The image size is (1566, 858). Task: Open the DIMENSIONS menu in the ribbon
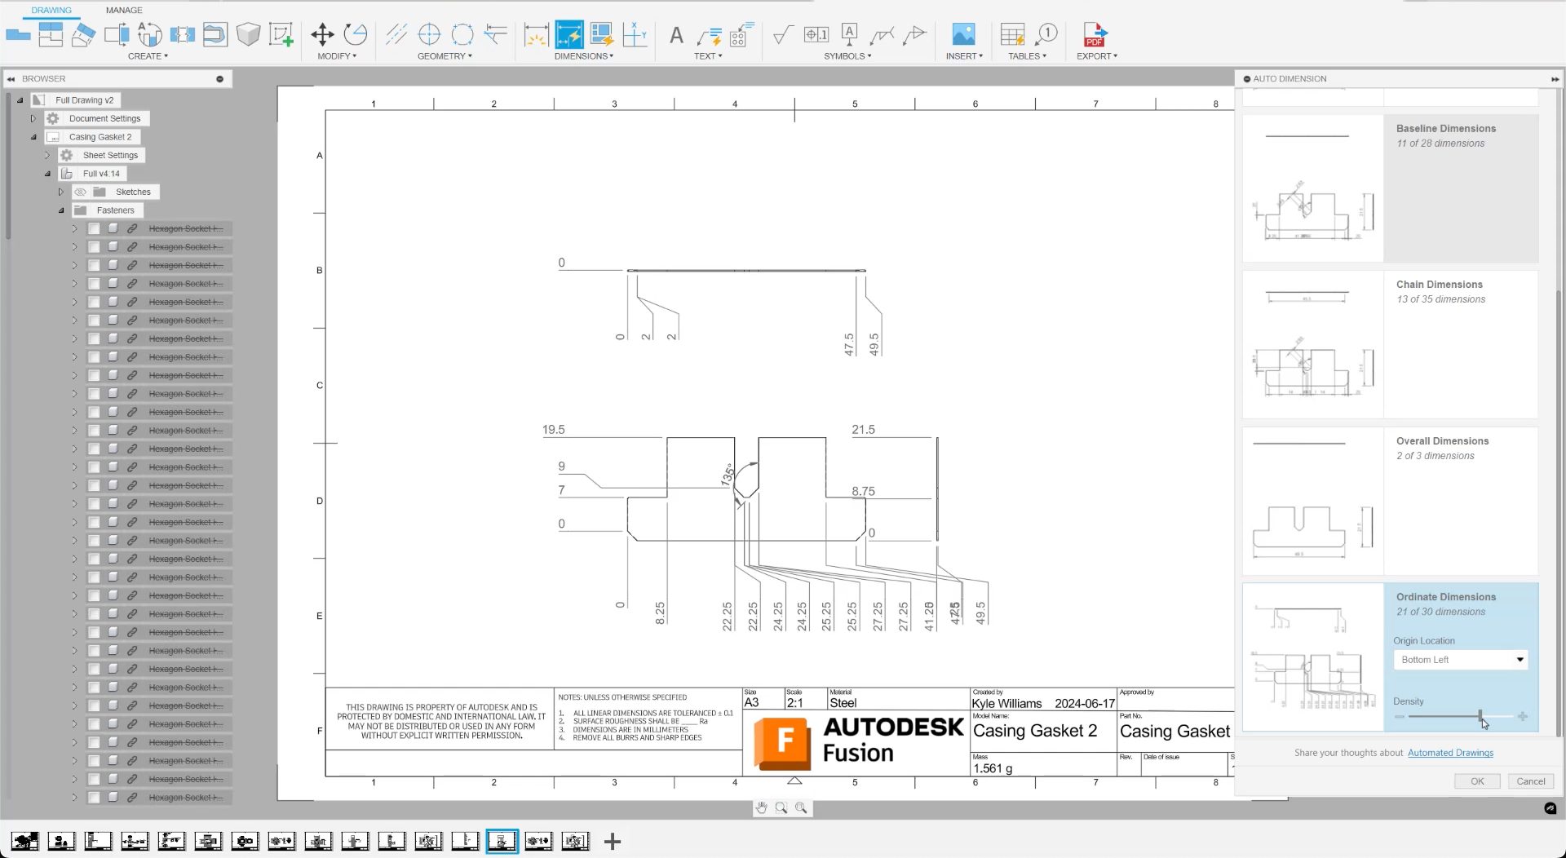pyautogui.click(x=584, y=55)
